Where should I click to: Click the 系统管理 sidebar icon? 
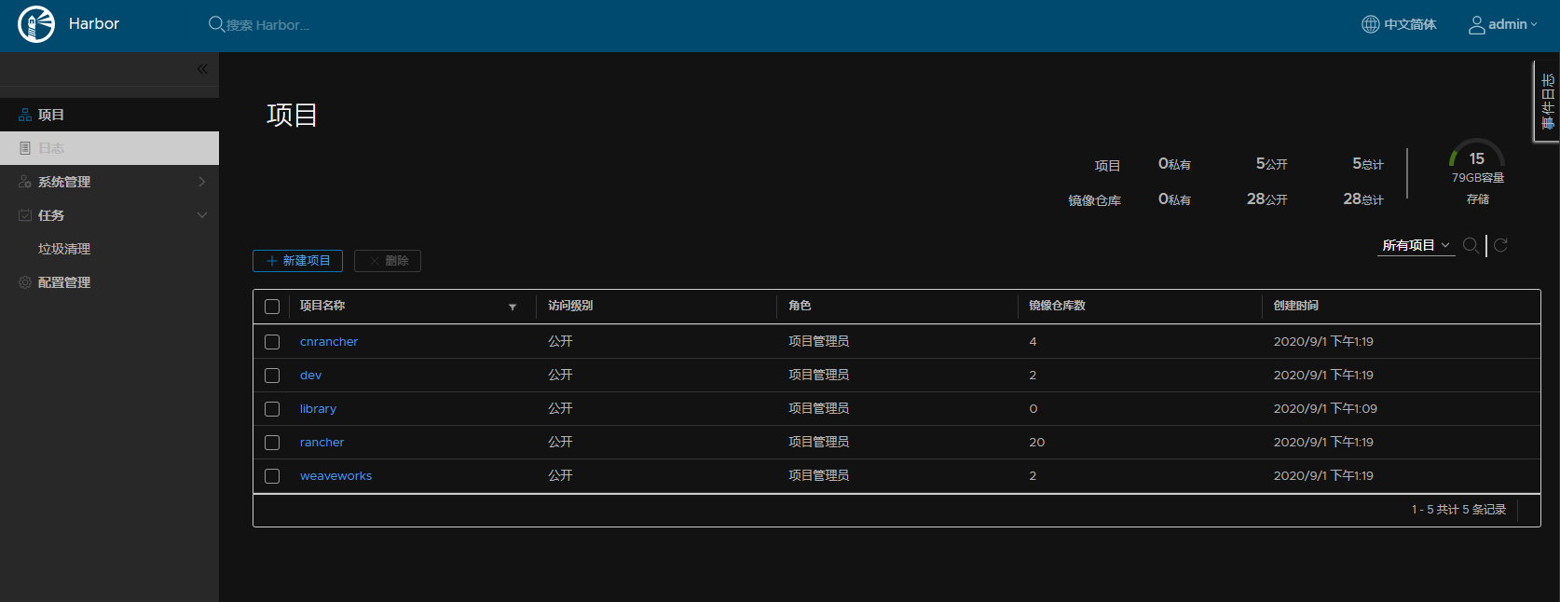(25, 182)
